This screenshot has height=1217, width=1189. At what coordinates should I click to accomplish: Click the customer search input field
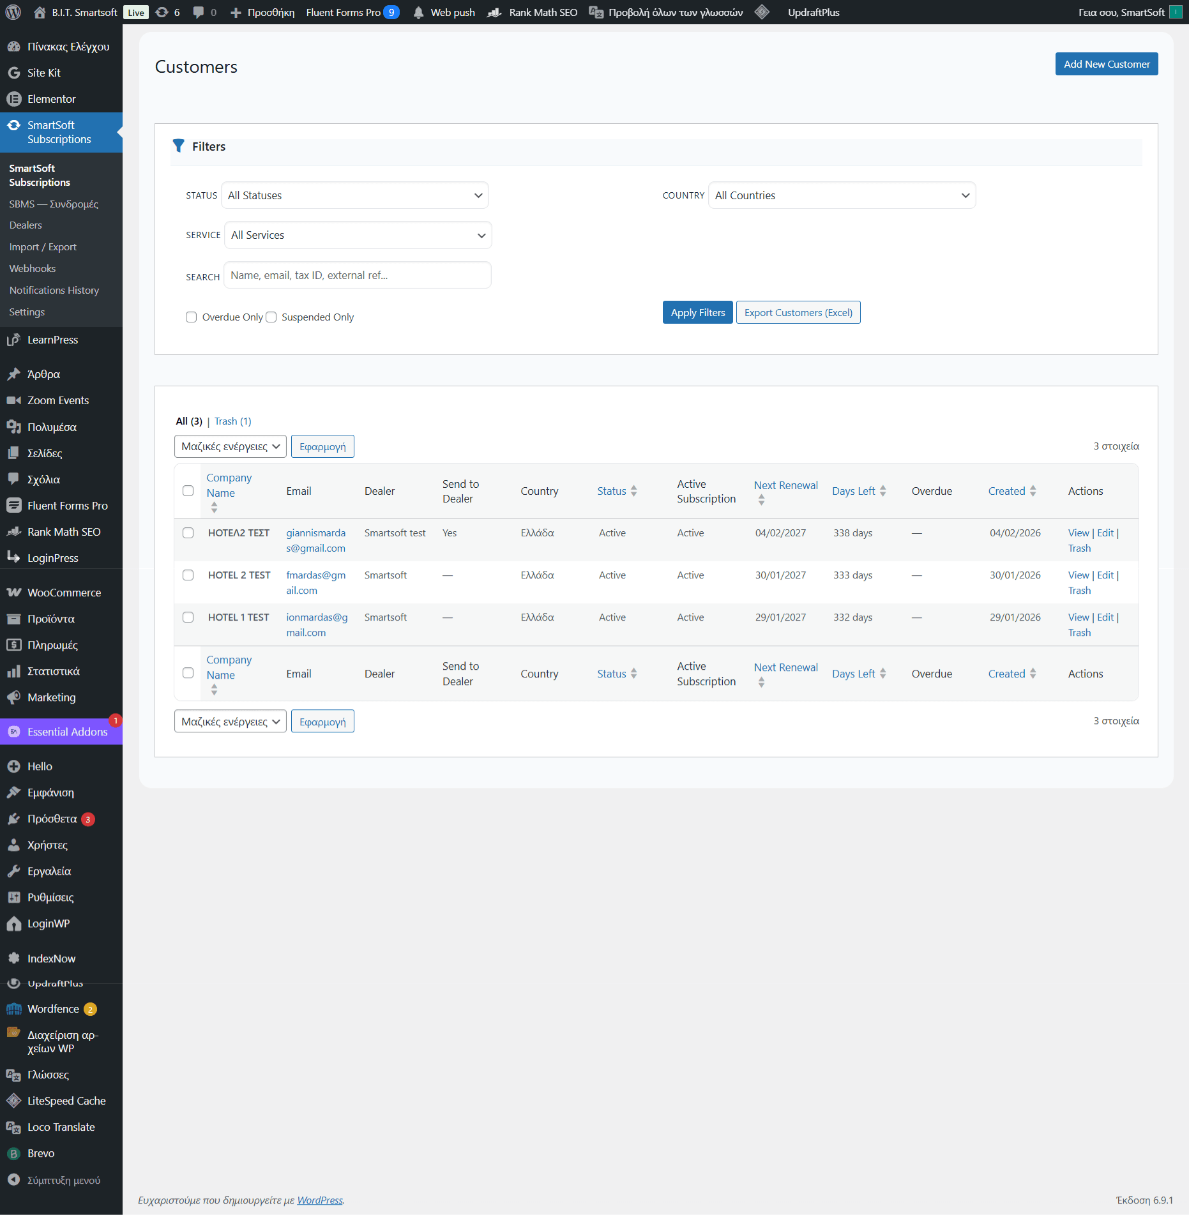point(358,275)
